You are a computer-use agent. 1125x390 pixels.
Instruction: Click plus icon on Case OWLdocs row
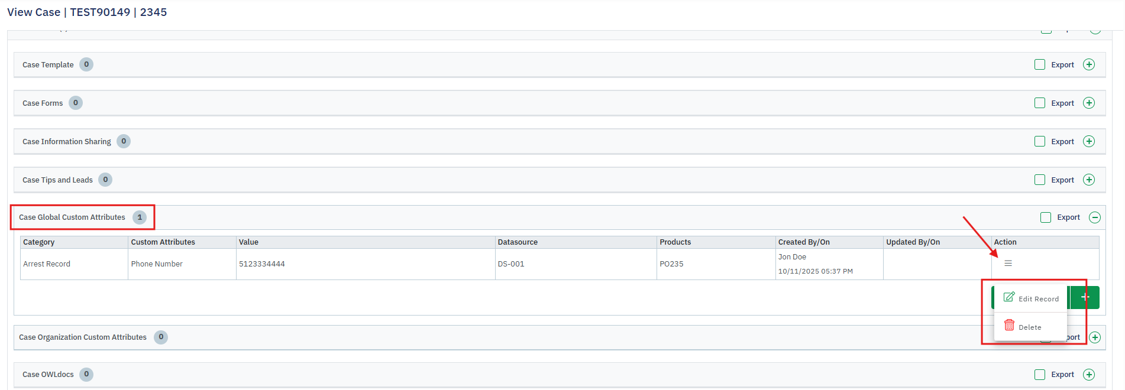click(1088, 375)
